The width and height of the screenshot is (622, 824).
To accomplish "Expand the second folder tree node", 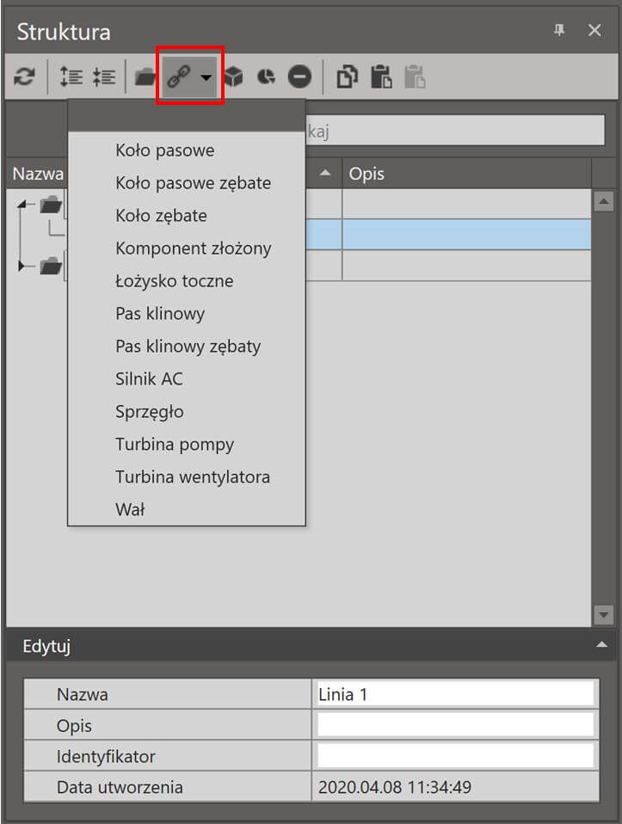I will pyautogui.click(x=22, y=266).
